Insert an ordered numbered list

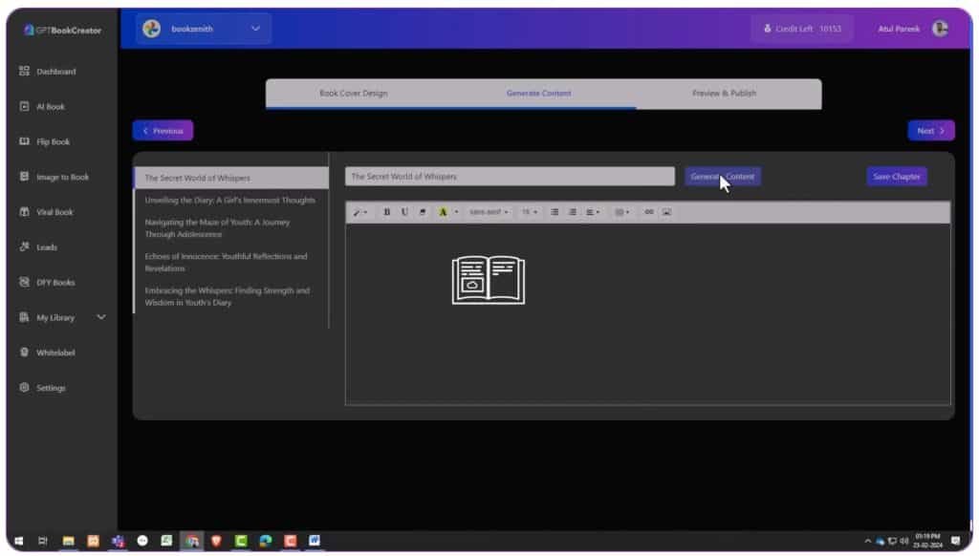[573, 212]
